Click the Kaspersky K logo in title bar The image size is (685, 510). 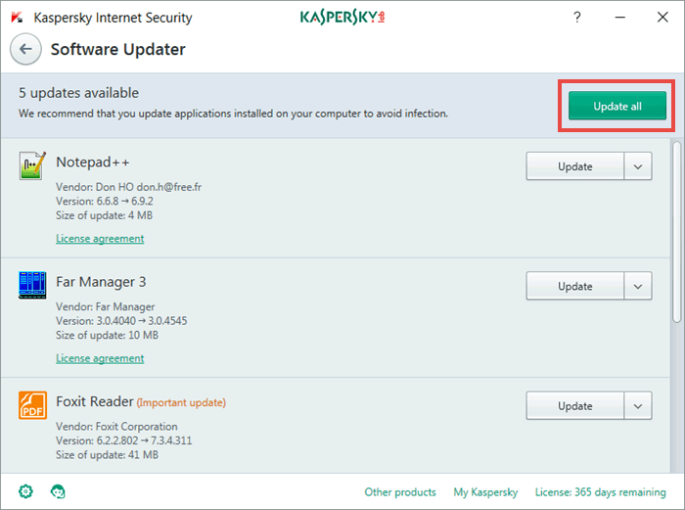click(x=17, y=18)
